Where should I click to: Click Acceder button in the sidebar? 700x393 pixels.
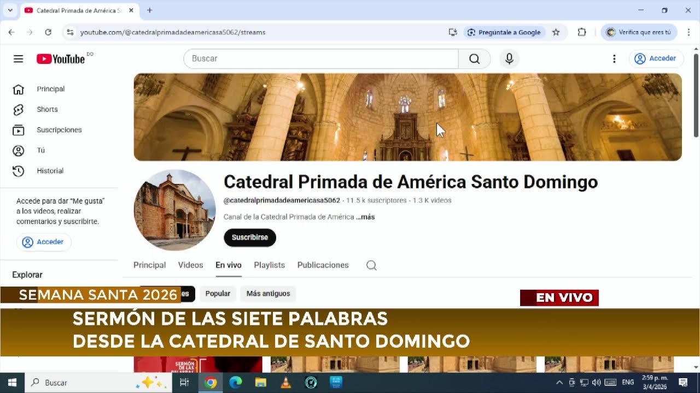43,242
